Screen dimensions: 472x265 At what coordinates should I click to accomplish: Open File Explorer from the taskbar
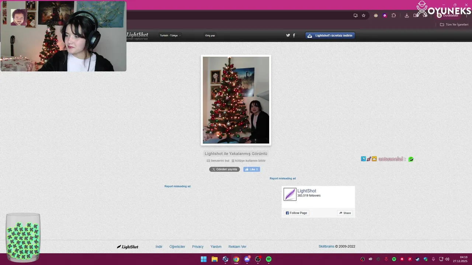tap(215, 259)
